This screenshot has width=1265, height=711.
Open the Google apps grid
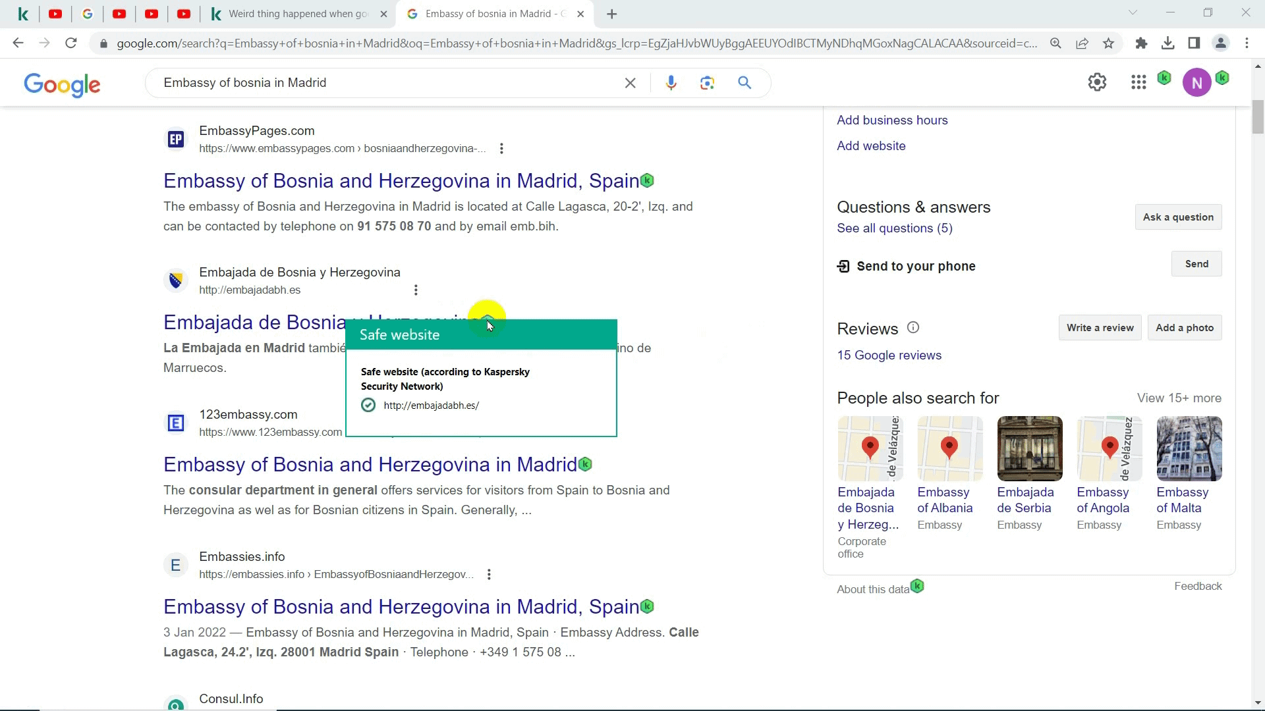1138,82
